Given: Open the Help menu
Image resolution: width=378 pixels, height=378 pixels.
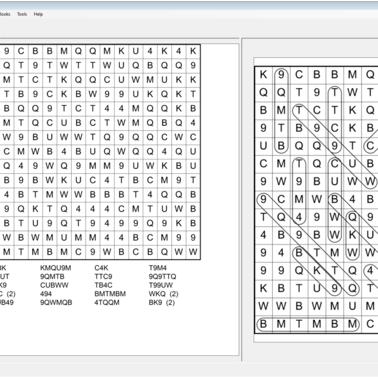Looking at the screenshot, I should (x=38, y=14).
